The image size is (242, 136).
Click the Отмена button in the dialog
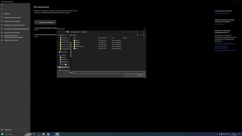140,75
